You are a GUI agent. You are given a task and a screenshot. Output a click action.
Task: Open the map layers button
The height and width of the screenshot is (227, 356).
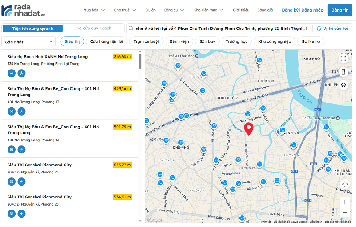(x=343, y=85)
